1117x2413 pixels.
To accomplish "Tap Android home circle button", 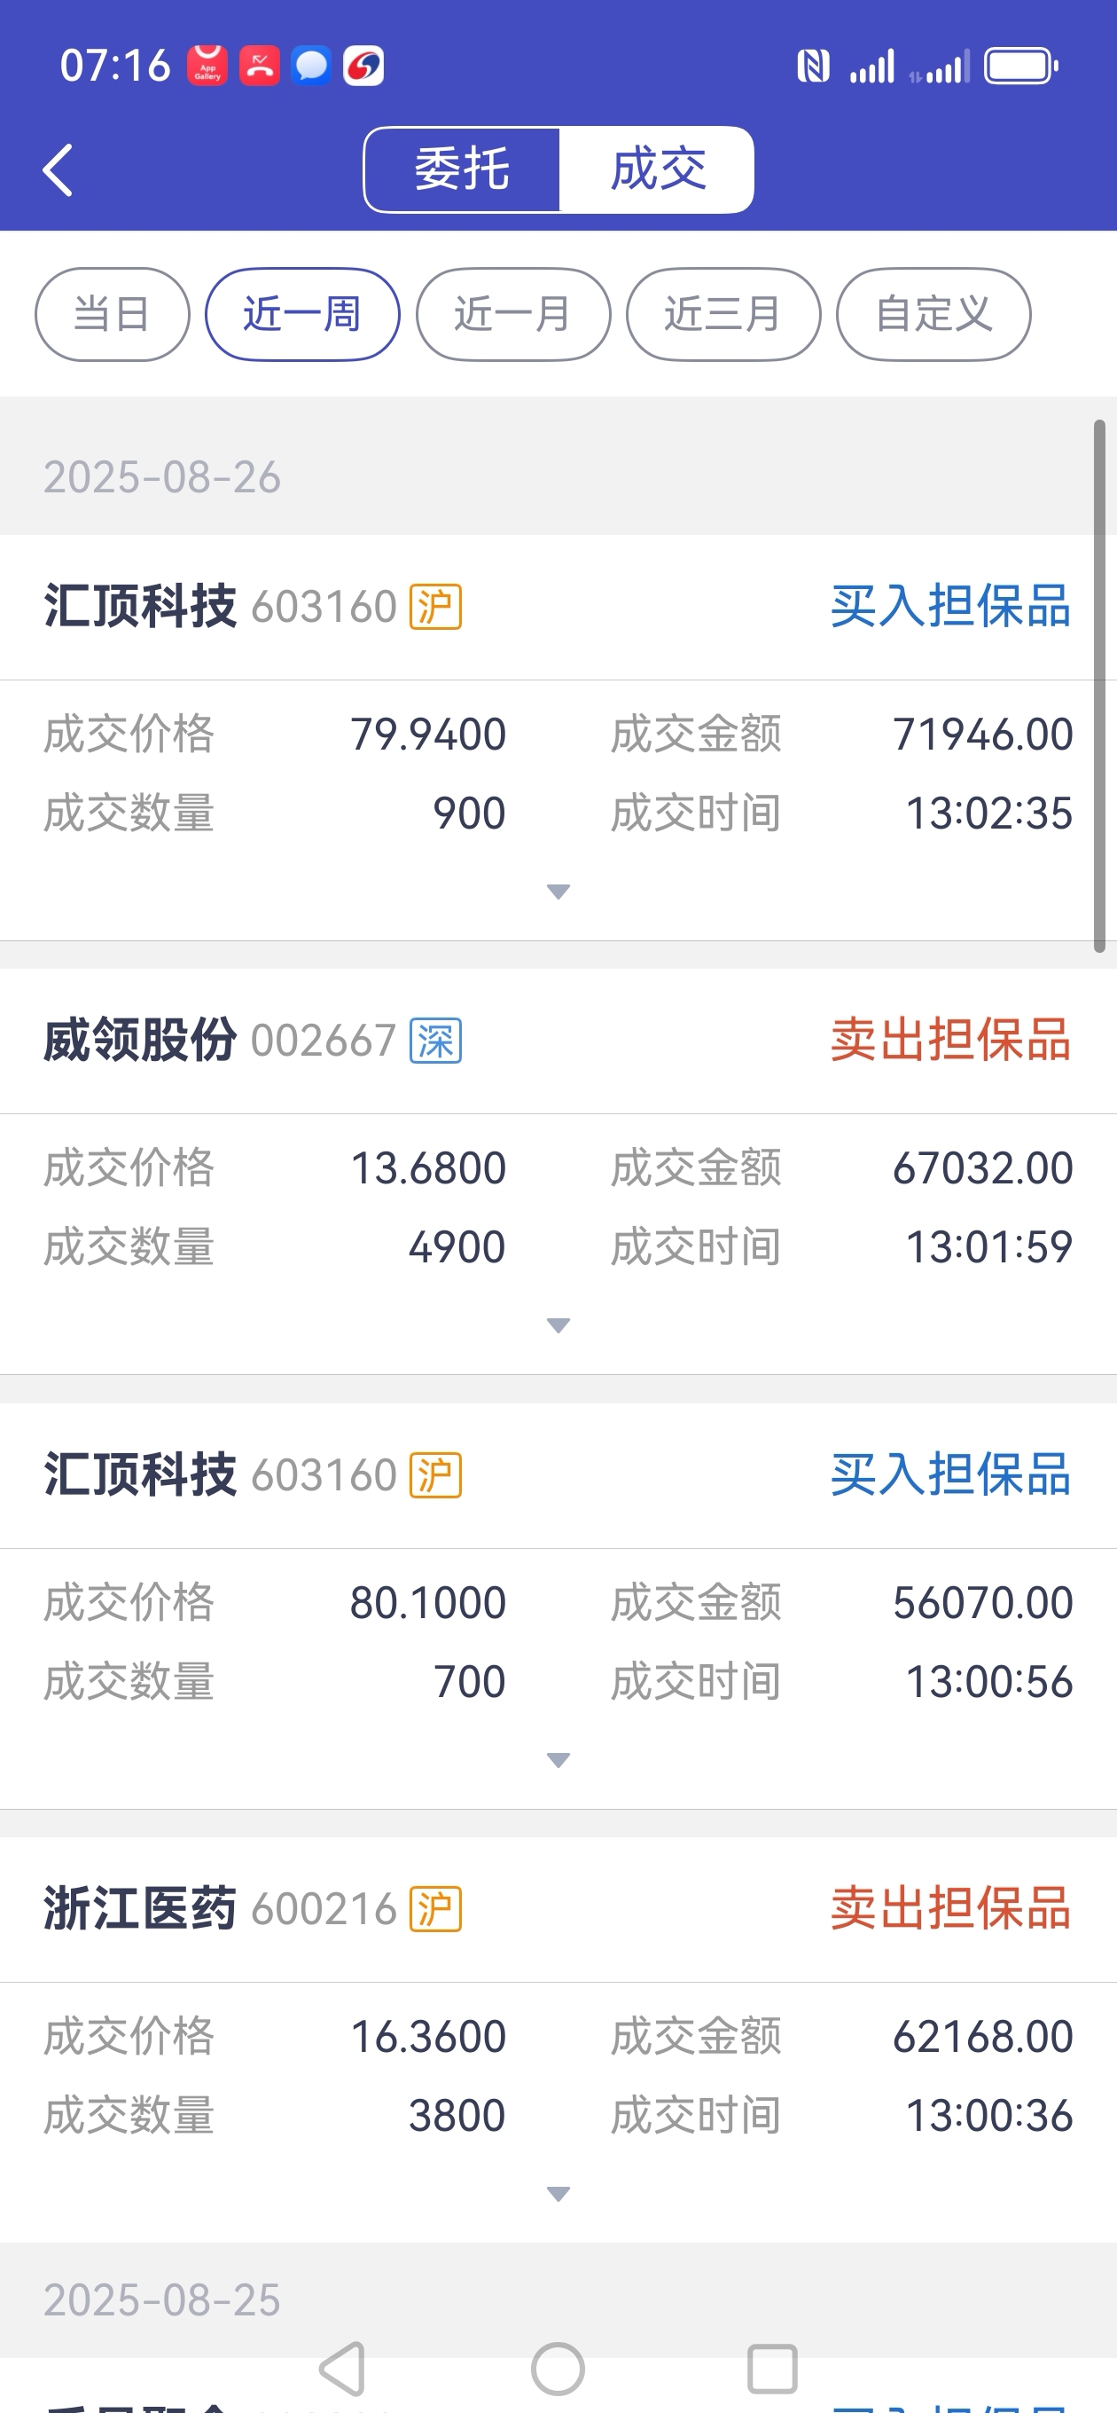I will (558, 2369).
